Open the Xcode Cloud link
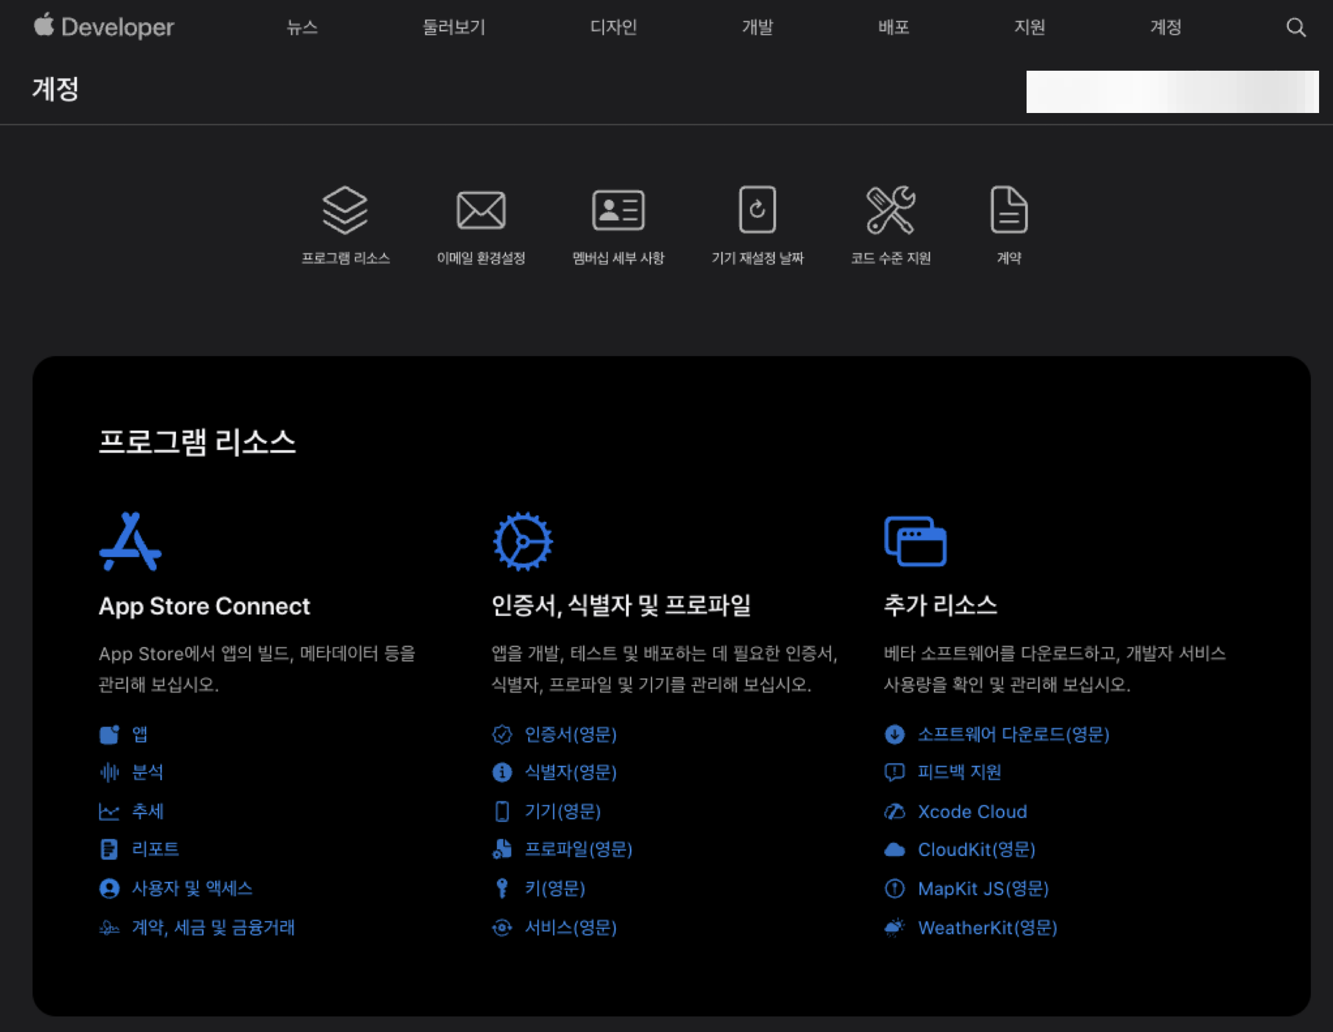The image size is (1333, 1032). click(972, 812)
